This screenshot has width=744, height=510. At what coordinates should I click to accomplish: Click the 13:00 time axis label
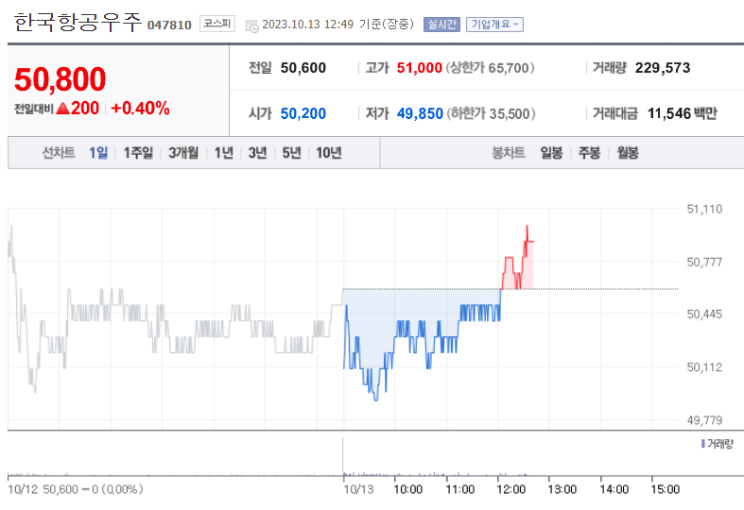562,489
